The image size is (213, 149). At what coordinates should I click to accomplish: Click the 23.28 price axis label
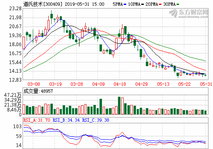tap(16, 9)
